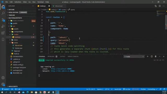Image resolution: width=167 pixels, height=94 pixels.
Task: Maximize the panel with up chevron
Action: click(160, 56)
